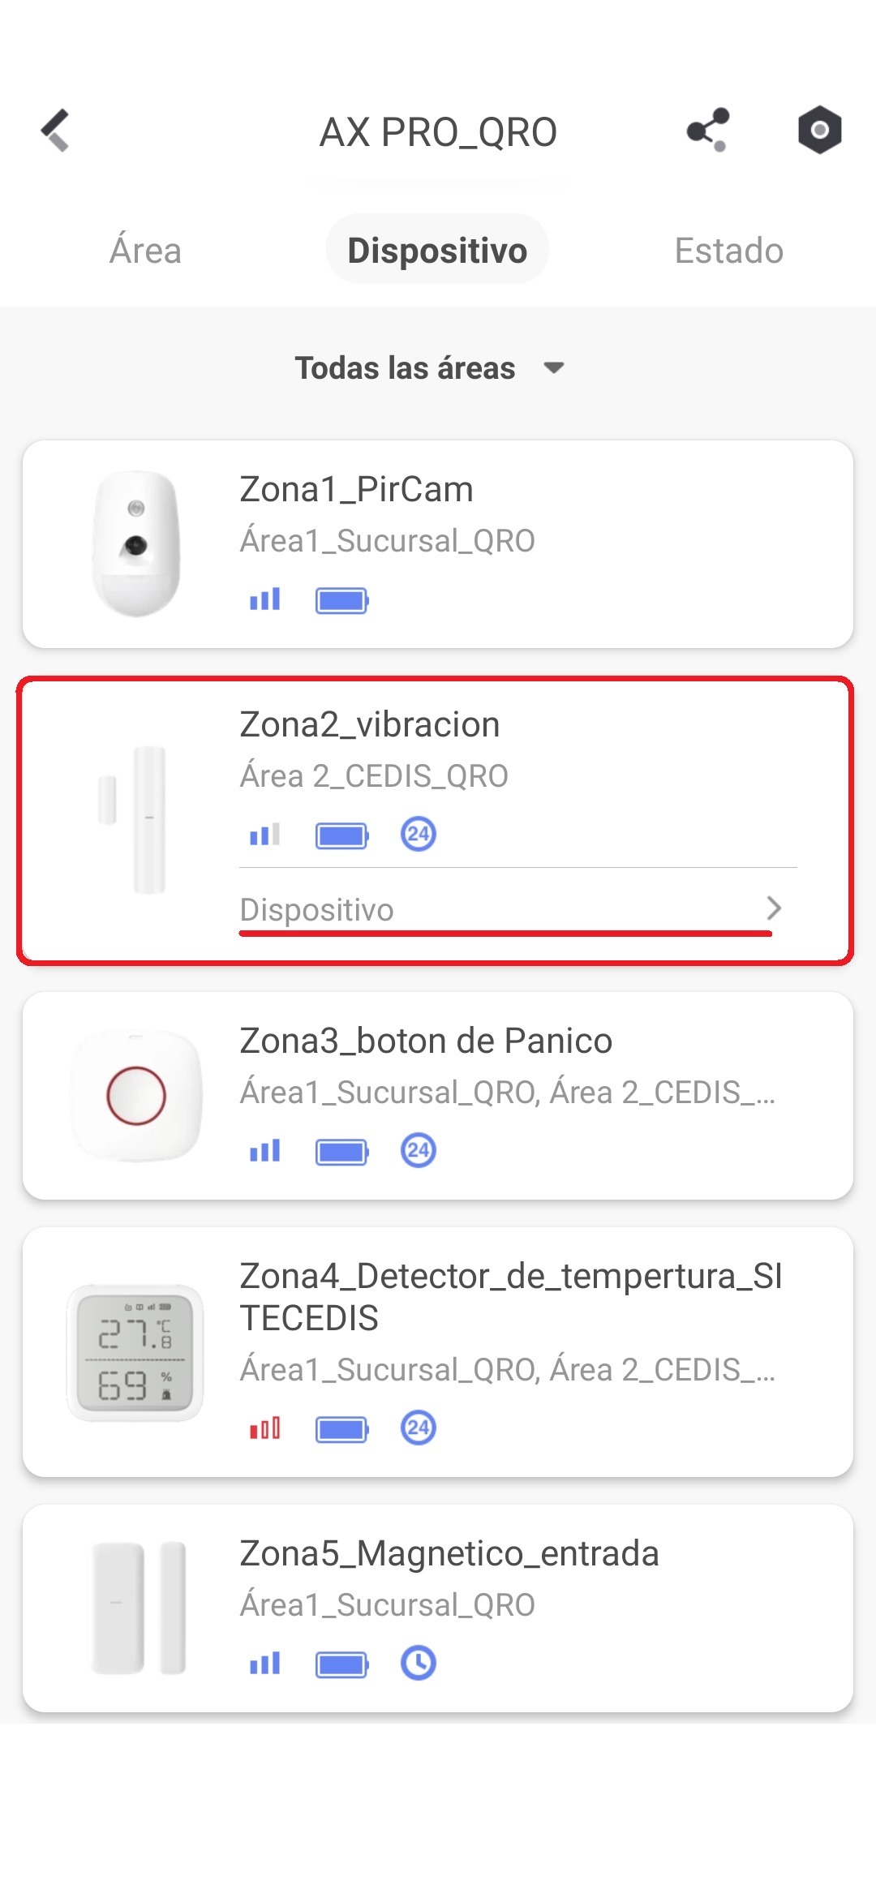876x1898 pixels.
Task: Tap the signal bars icon on Zona1_PirCam
Action: (x=265, y=599)
